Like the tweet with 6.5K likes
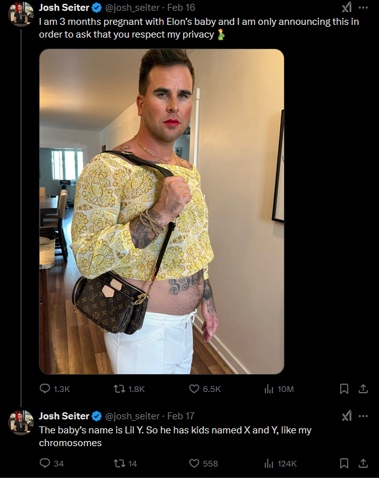 pos(194,389)
